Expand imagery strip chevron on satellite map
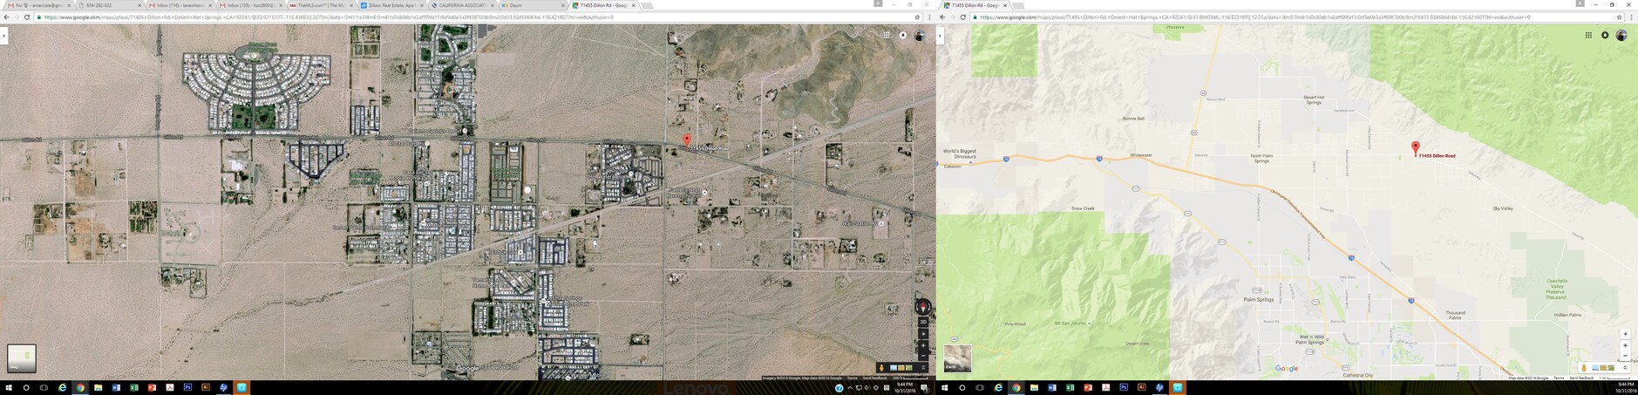 [x=923, y=368]
